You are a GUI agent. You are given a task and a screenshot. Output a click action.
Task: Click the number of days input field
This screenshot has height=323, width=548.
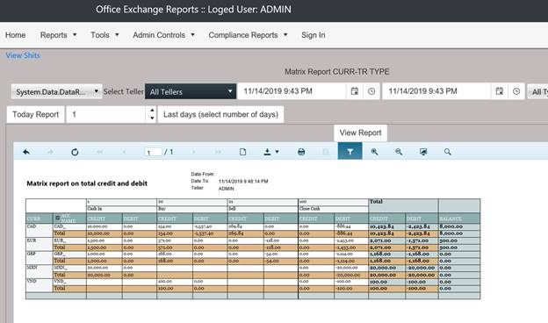tap(106, 114)
